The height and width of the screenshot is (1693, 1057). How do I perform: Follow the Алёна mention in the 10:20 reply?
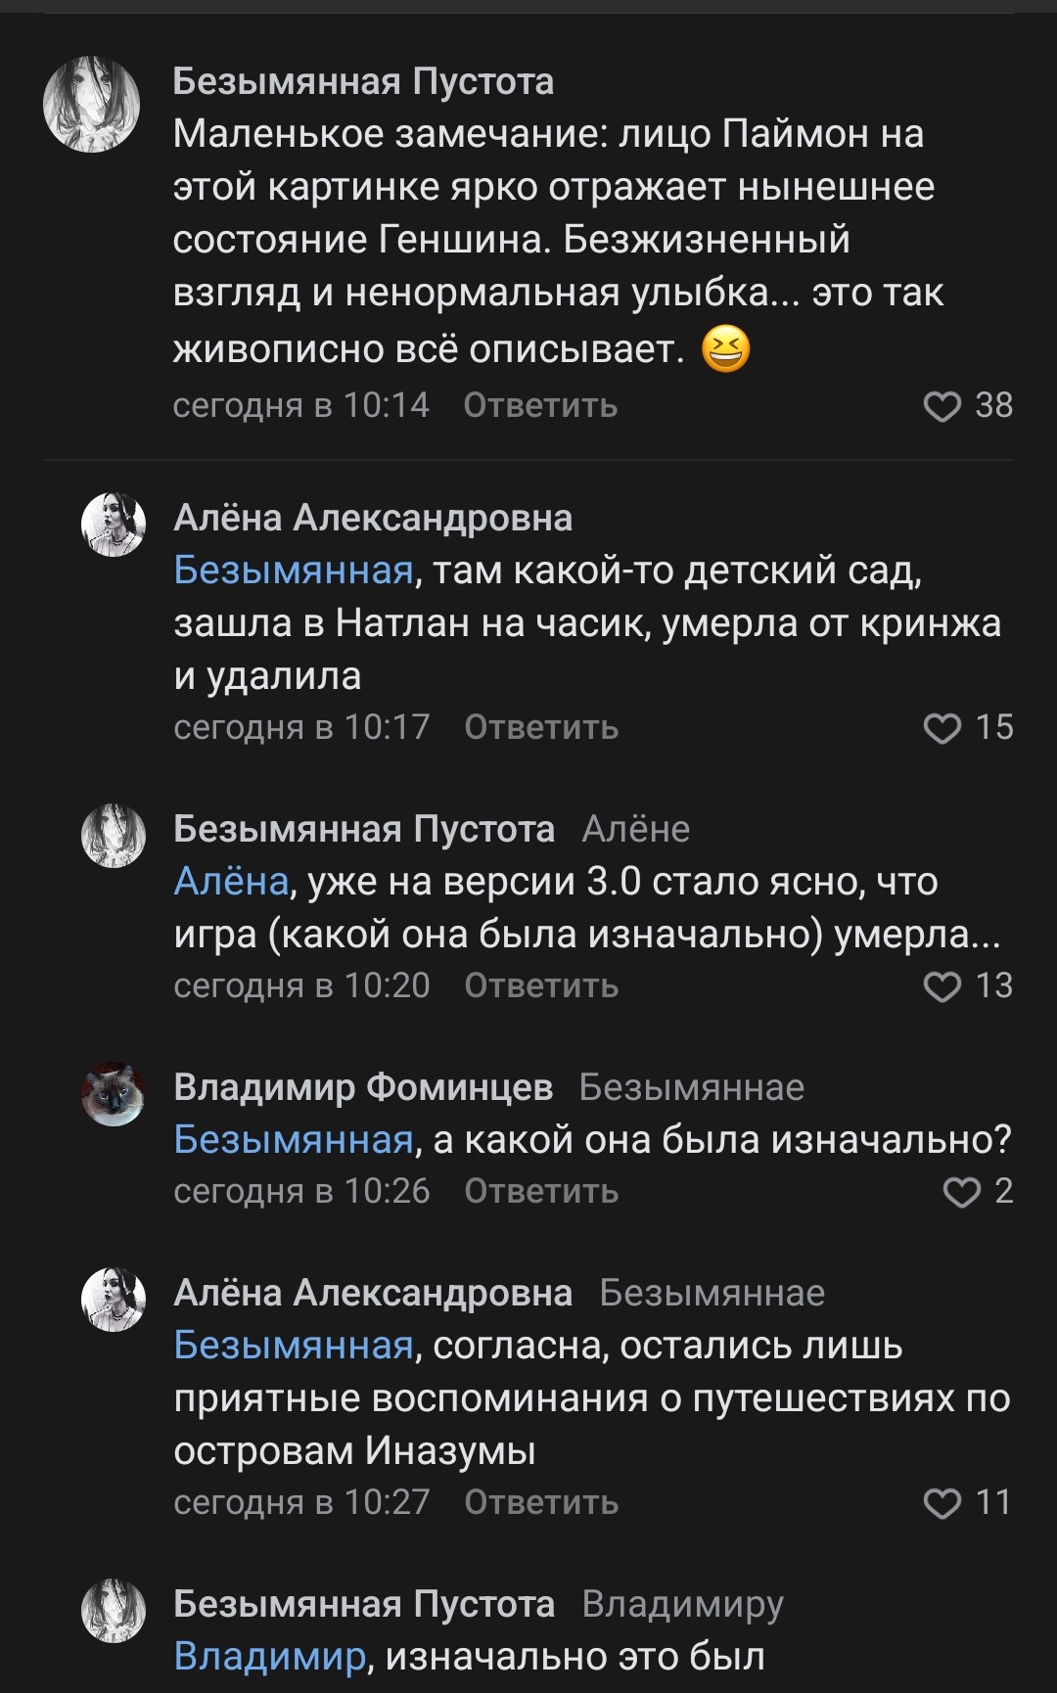[x=231, y=882]
